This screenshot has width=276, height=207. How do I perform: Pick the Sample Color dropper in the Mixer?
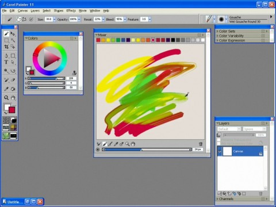click(116, 144)
